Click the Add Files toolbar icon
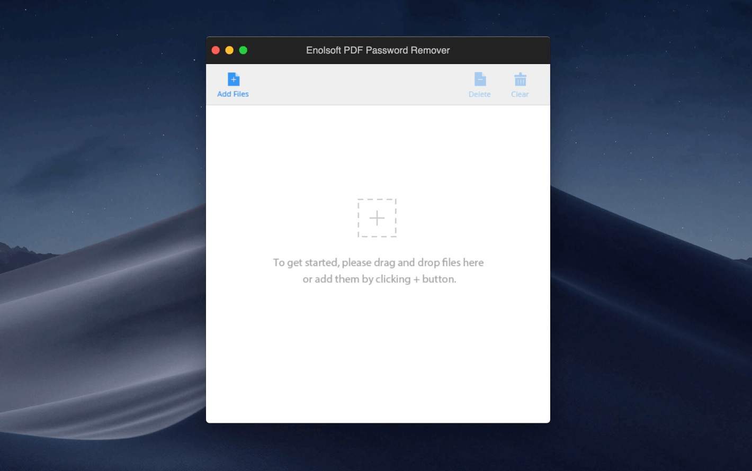Screen dimensions: 752x471 coord(234,79)
